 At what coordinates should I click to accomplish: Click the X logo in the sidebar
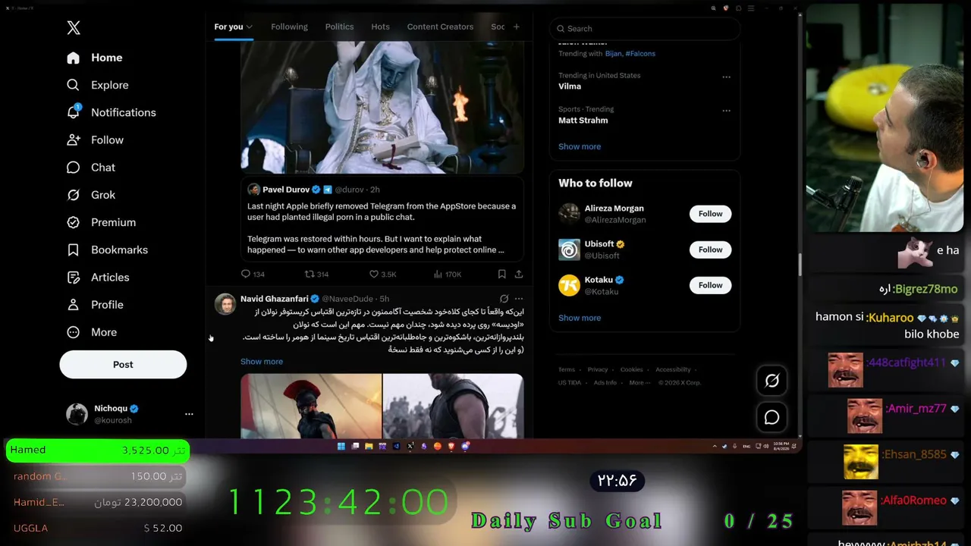tap(74, 28)
